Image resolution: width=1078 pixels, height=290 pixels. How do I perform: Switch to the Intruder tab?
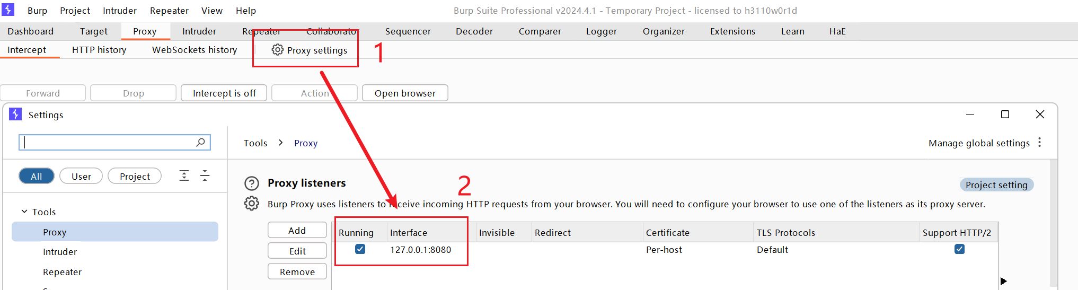click(199, 31)
